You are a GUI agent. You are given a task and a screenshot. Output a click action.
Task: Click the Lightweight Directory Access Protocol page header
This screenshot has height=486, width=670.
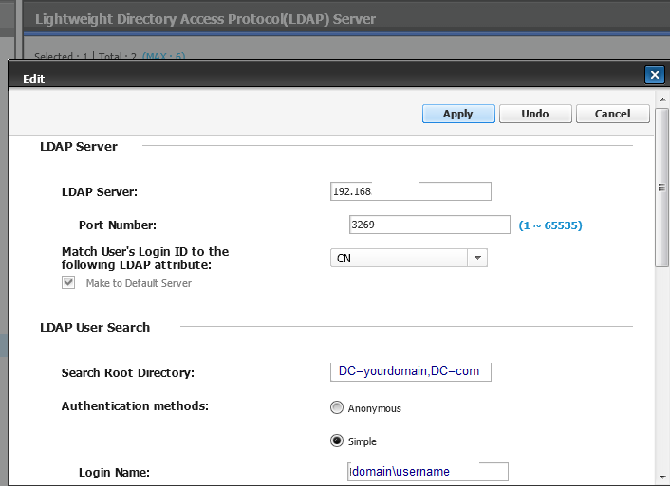point(205,19)
